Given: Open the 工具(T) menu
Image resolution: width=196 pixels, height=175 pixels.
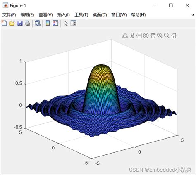Looking at the screenshot, I should (81, 15).
